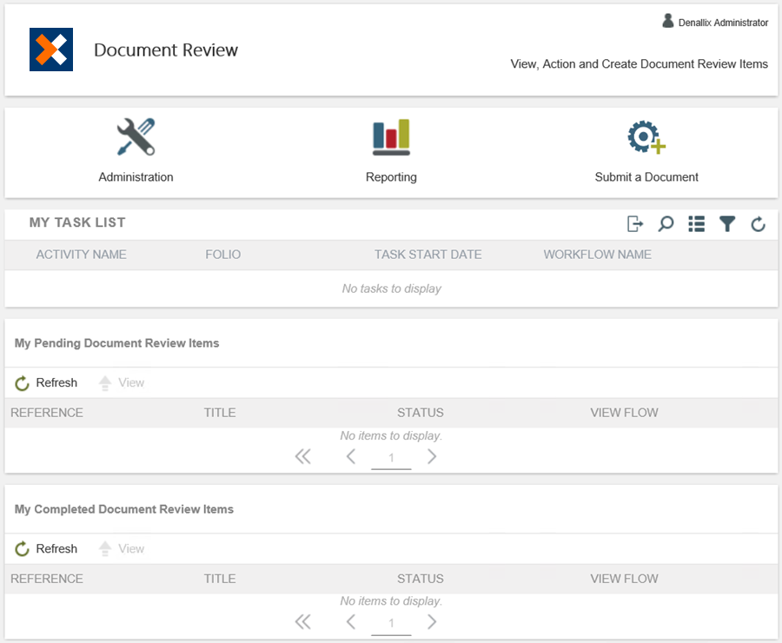This screenshot has width=782, height=643.
Task: Refresh the Completed Document Review Items list
Action: point(47,549)
